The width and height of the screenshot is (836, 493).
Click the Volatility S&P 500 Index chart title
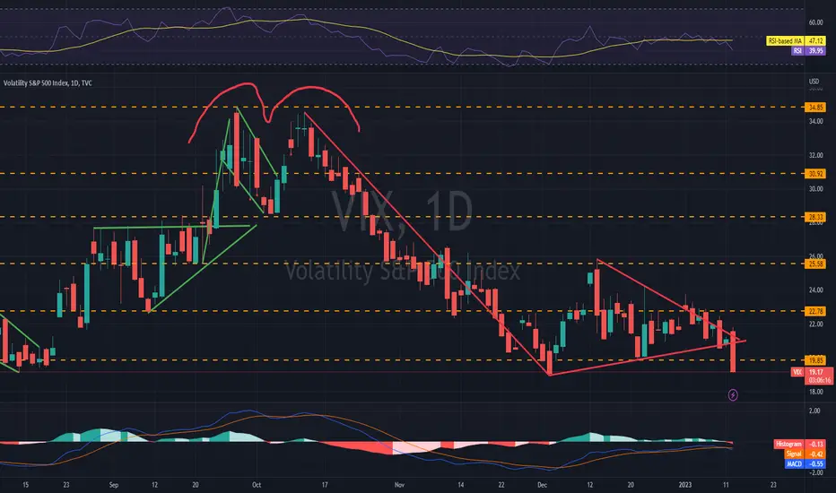click(48, 83)
